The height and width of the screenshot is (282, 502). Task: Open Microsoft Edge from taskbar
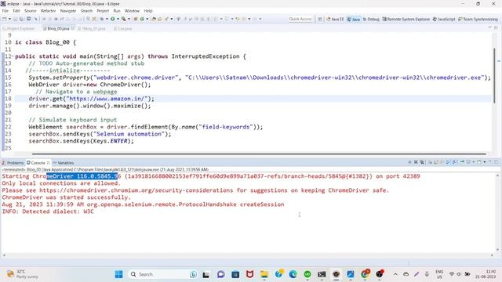click(x=293, y=274)
